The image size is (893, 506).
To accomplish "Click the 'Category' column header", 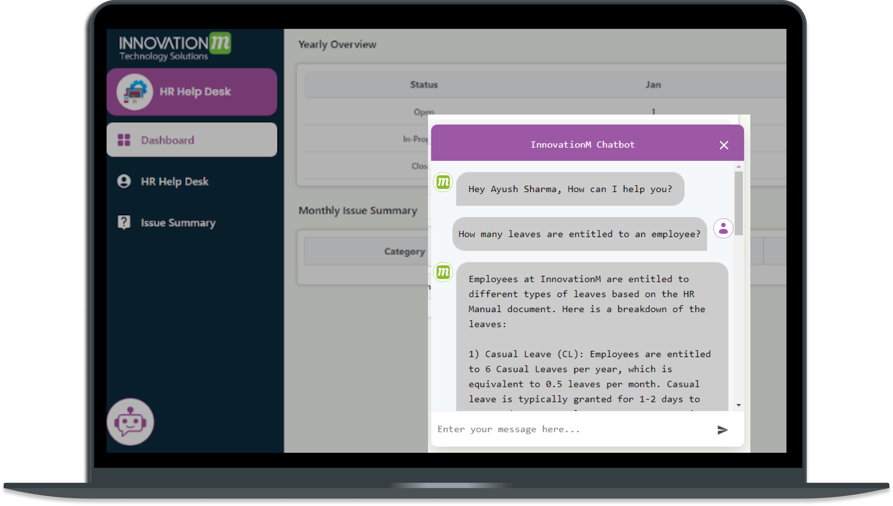I will click(x=404, y=252).
